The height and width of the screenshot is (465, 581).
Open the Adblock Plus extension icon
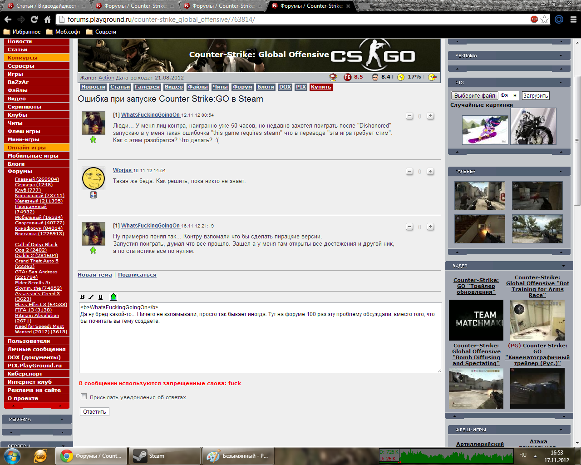pyautogui.click(x=534, y=19)
